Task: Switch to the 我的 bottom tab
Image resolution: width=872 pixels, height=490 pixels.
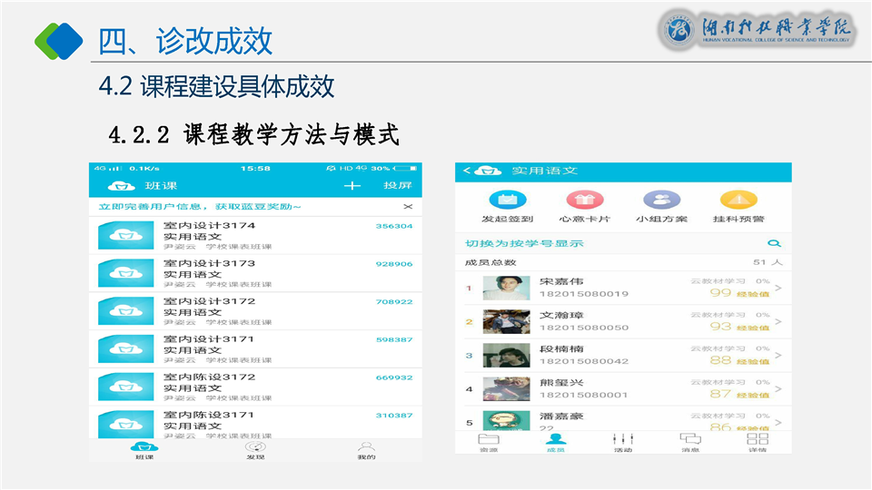Action: pos(366,449)
